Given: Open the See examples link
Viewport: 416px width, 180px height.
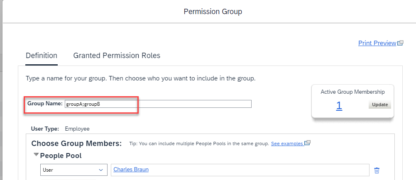Looking at the screenshot, I should coord(287,144).
